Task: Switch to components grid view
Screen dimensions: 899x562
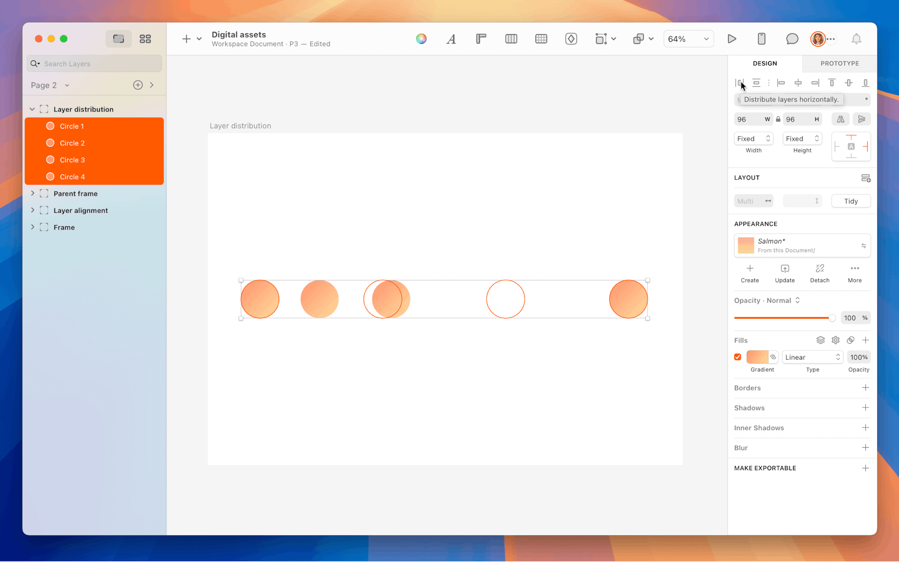Action: (x=145, y=39)
